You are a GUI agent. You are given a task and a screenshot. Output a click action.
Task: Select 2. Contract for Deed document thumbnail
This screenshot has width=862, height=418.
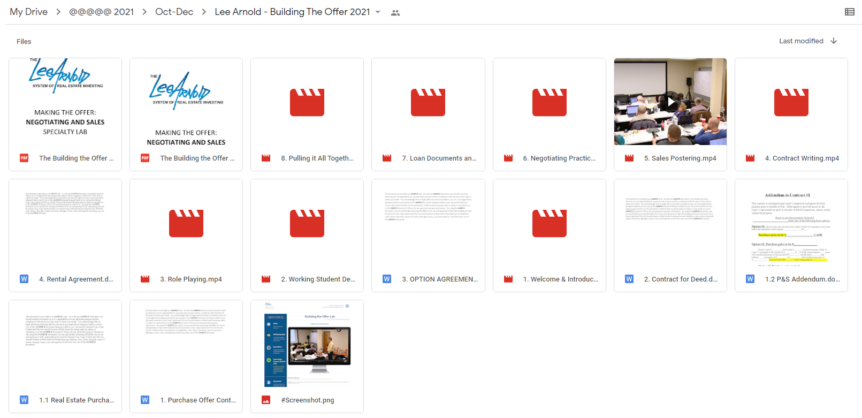tap(670, 223)
